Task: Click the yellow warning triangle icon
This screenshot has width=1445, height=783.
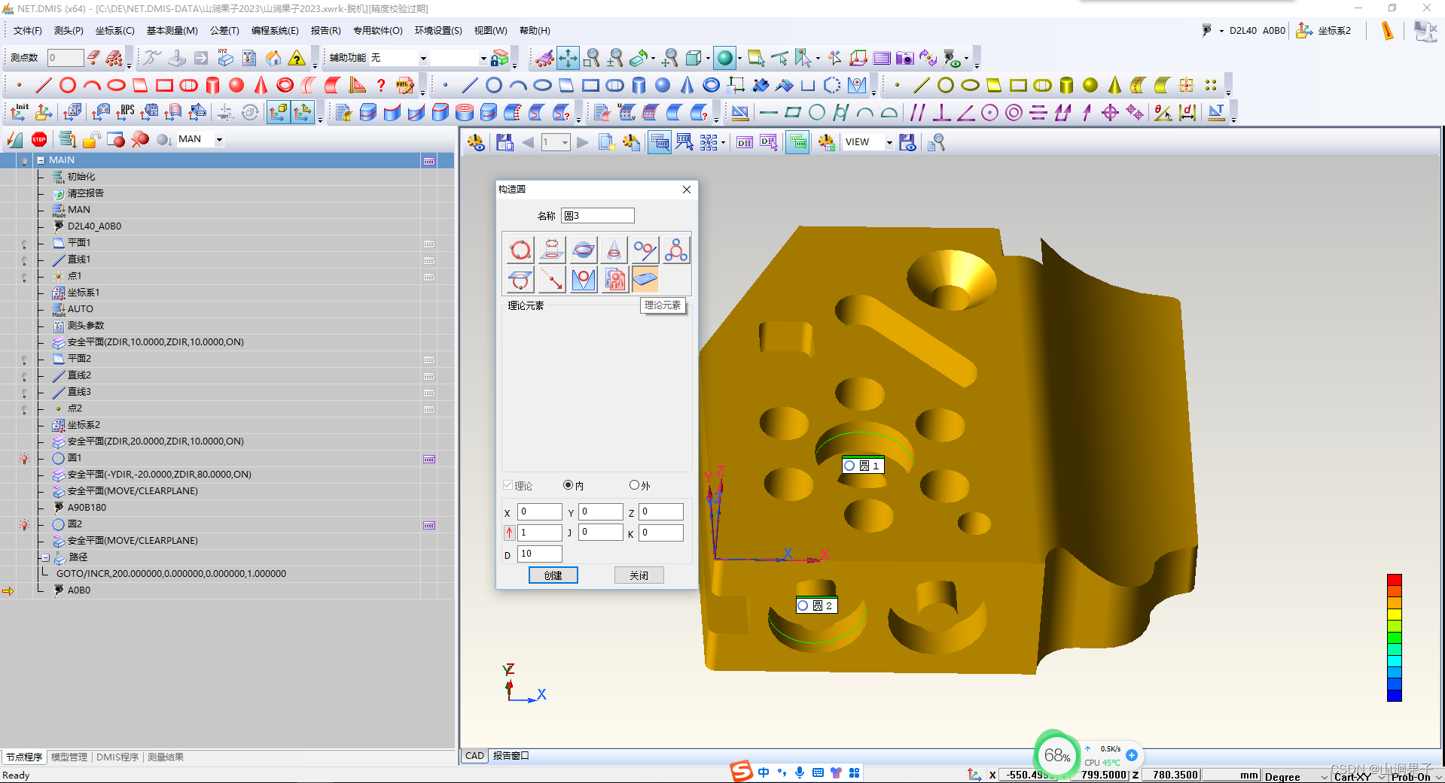Action: (297, 58)
